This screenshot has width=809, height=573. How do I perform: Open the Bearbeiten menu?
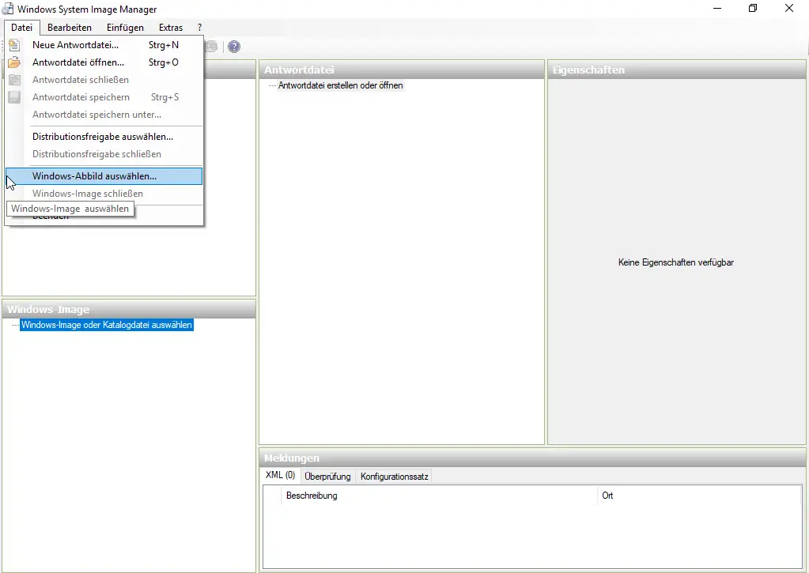[x=70, y=28]
